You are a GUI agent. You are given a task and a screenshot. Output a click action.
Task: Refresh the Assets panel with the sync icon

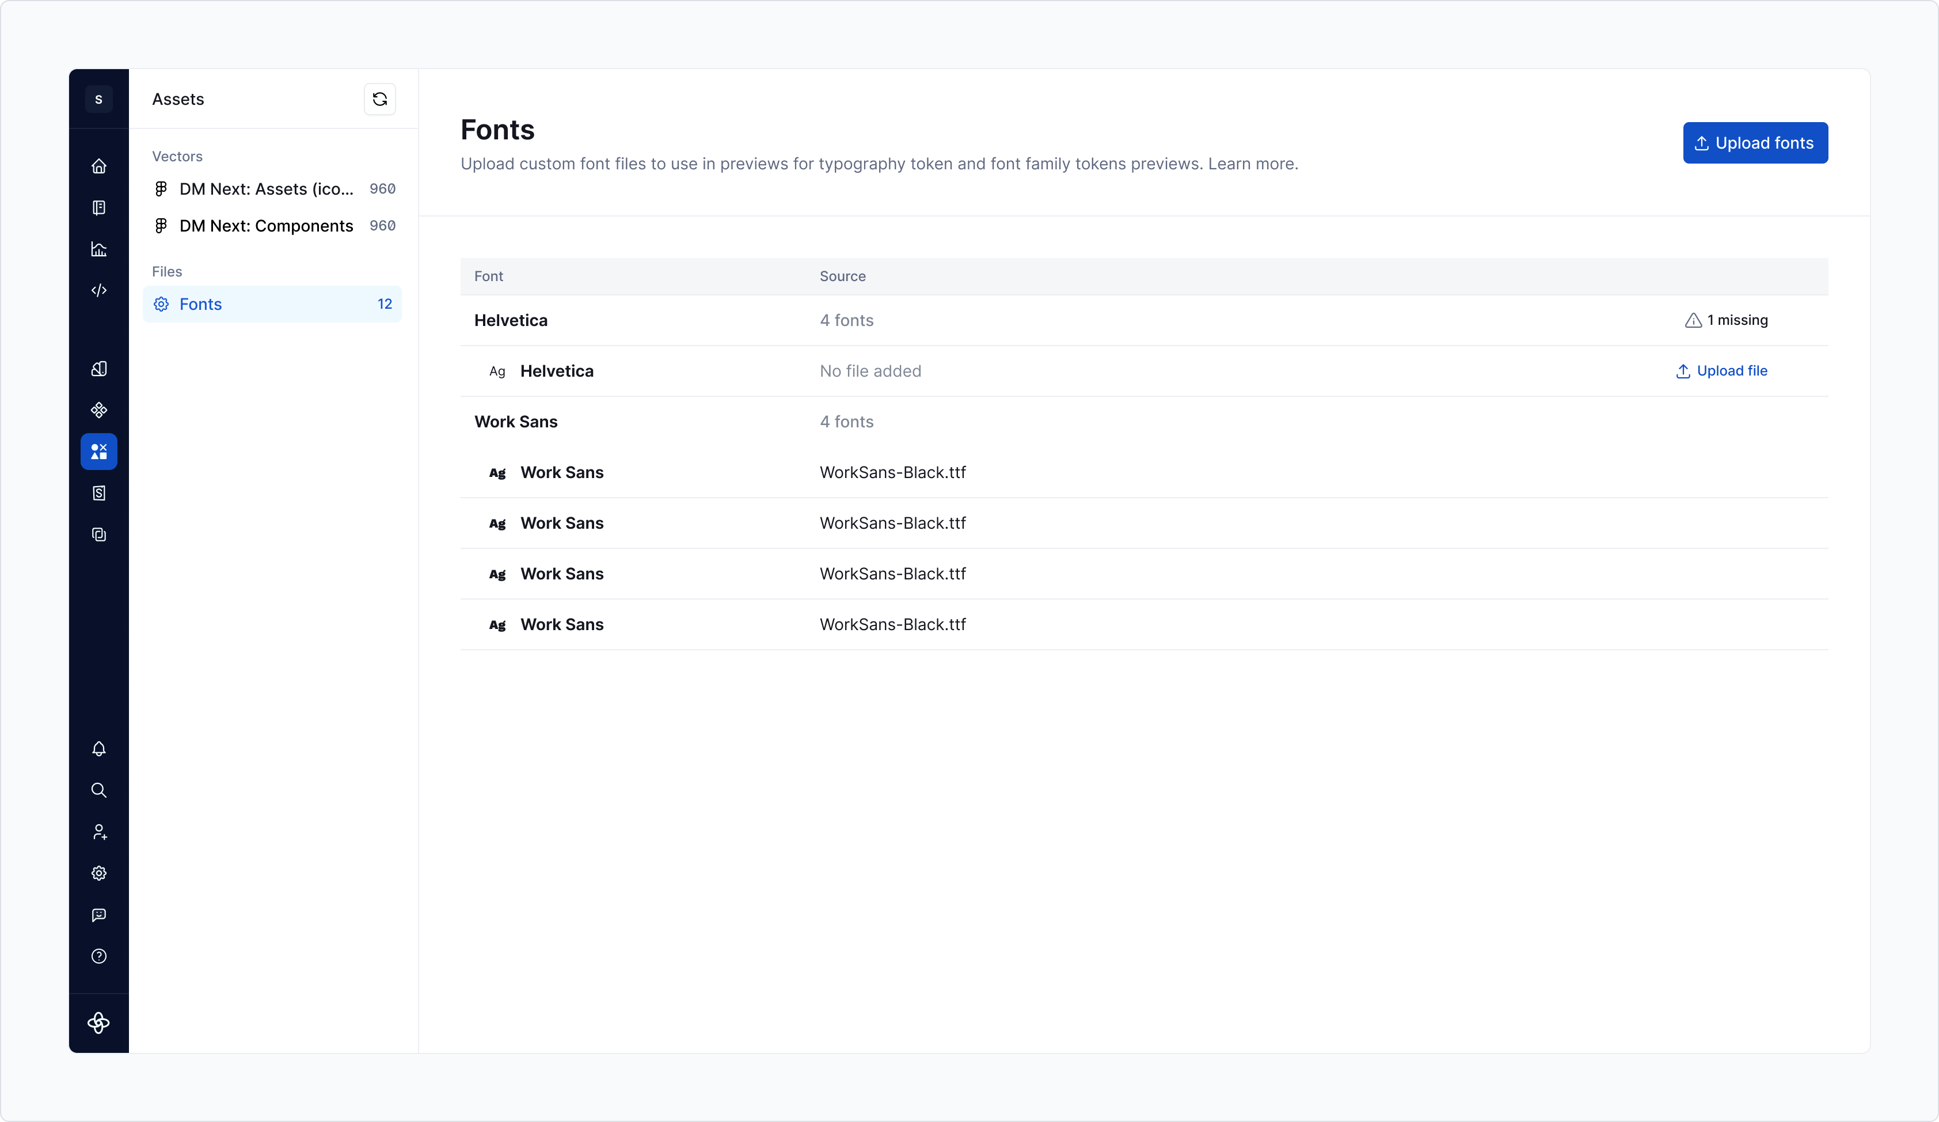tap(379, 98)
